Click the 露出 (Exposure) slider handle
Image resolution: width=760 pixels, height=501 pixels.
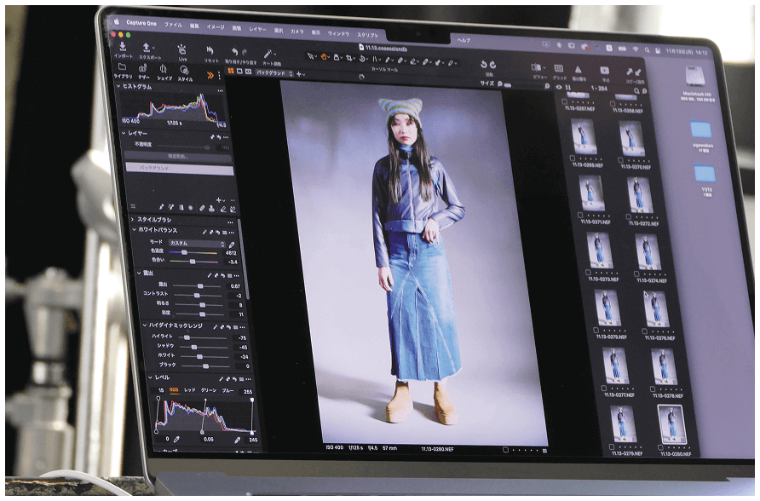[x=199, y=285]
